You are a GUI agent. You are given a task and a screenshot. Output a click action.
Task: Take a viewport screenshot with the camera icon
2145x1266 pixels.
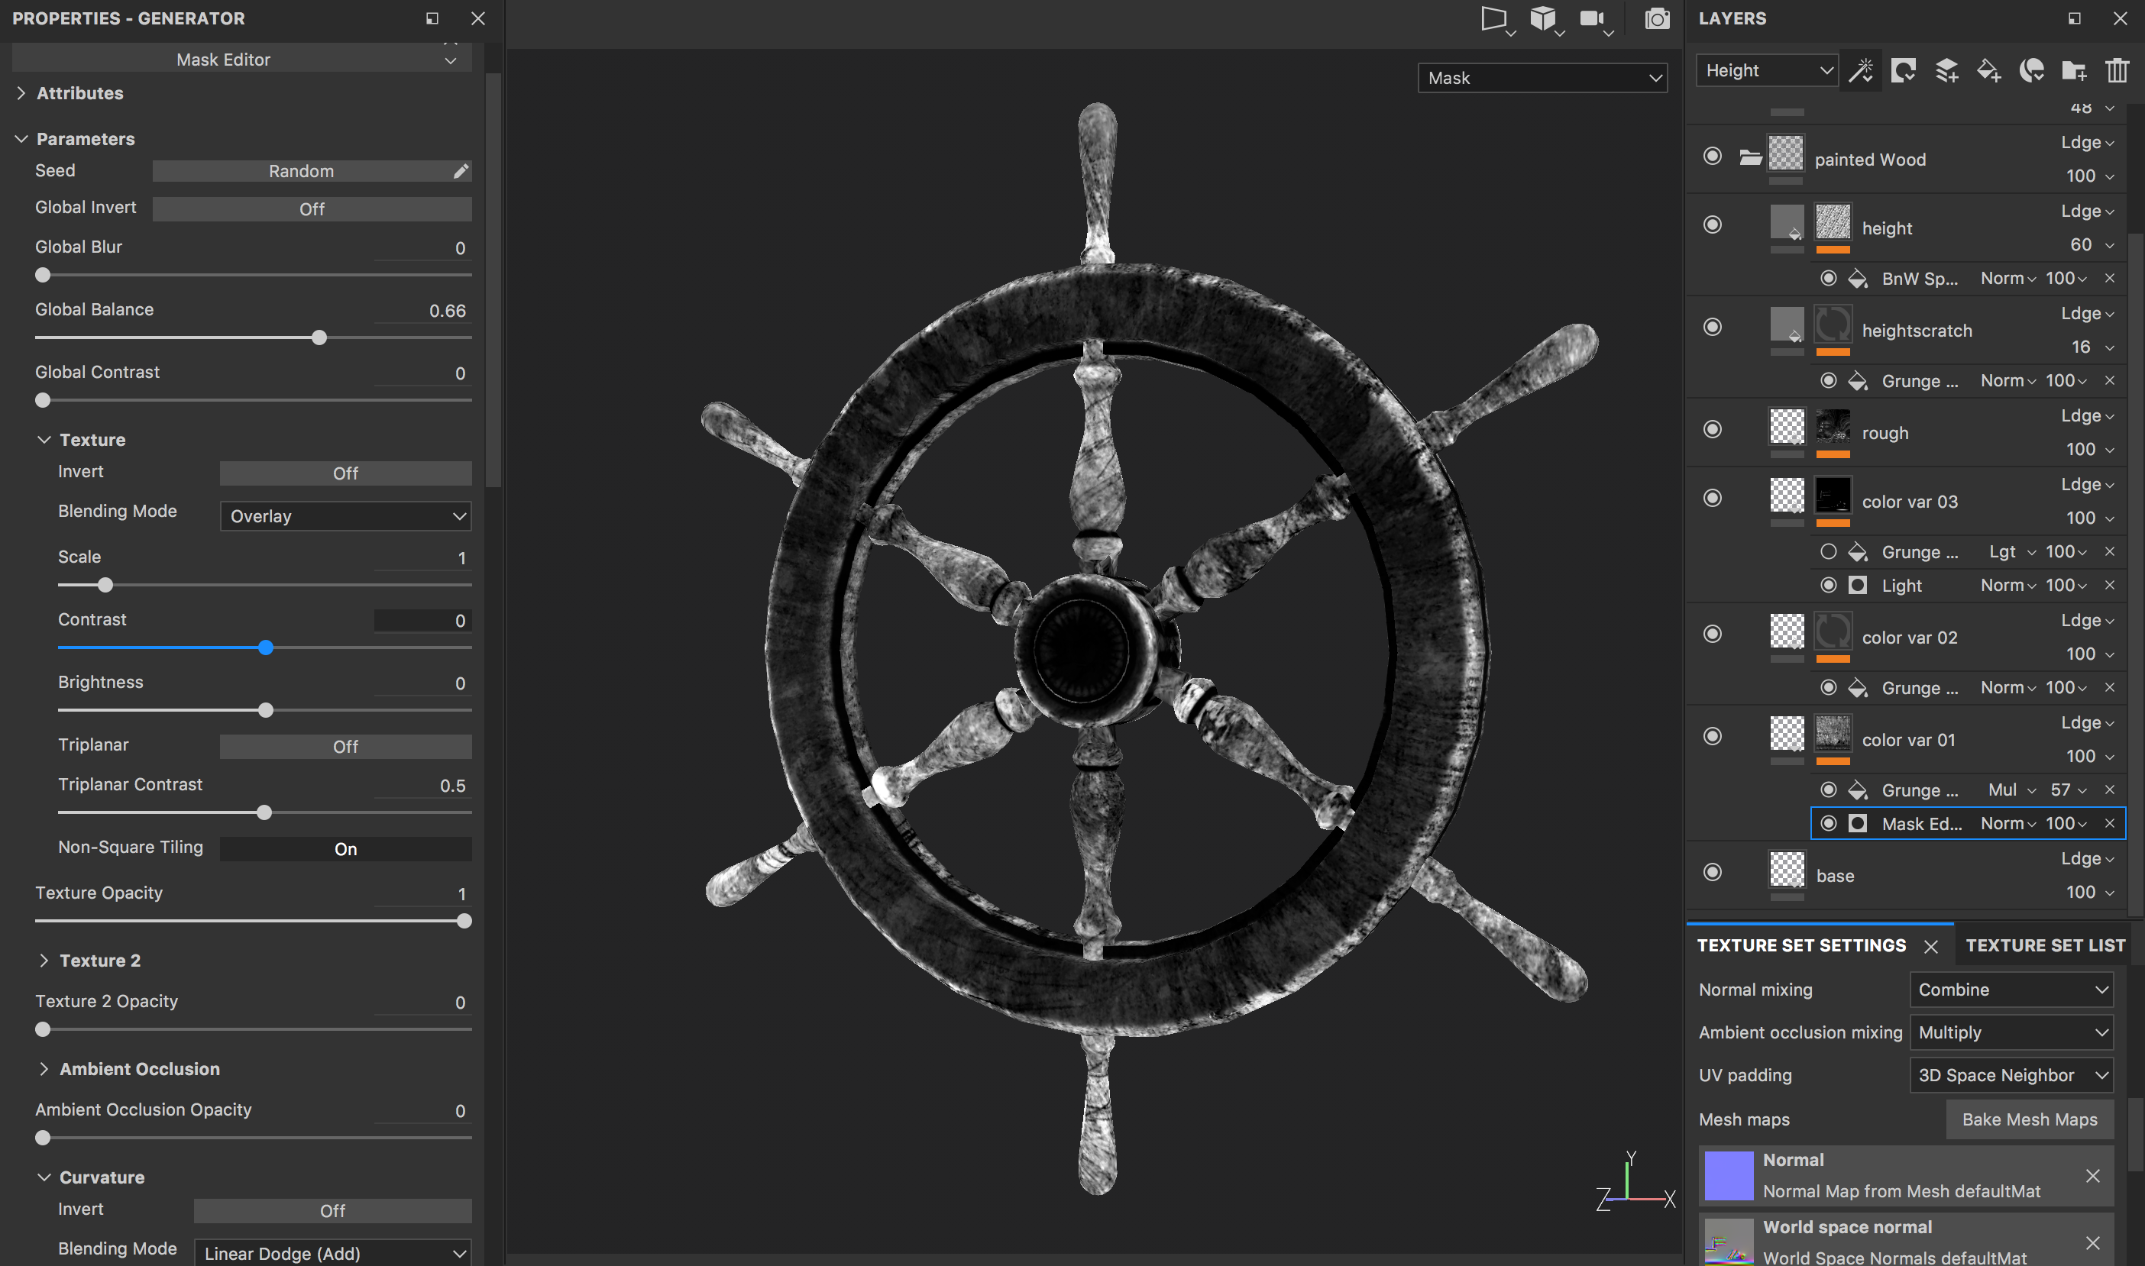[1656, 19]
